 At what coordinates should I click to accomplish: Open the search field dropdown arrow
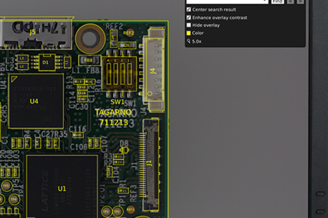pyautogui.click(x=265, y=2)
